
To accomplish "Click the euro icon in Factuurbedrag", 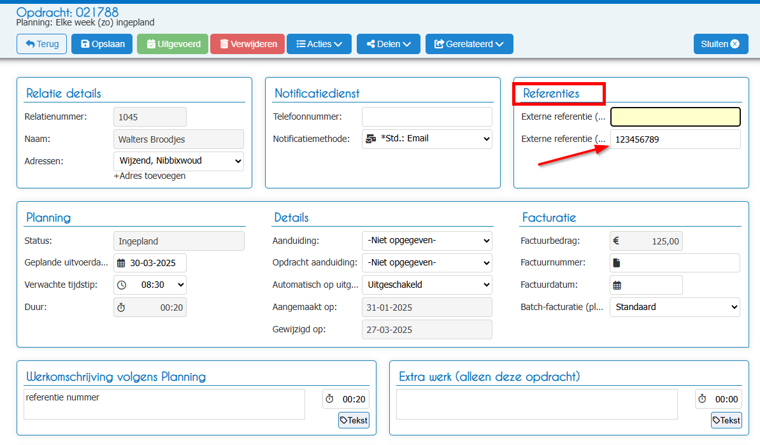I will pos(616,241).
